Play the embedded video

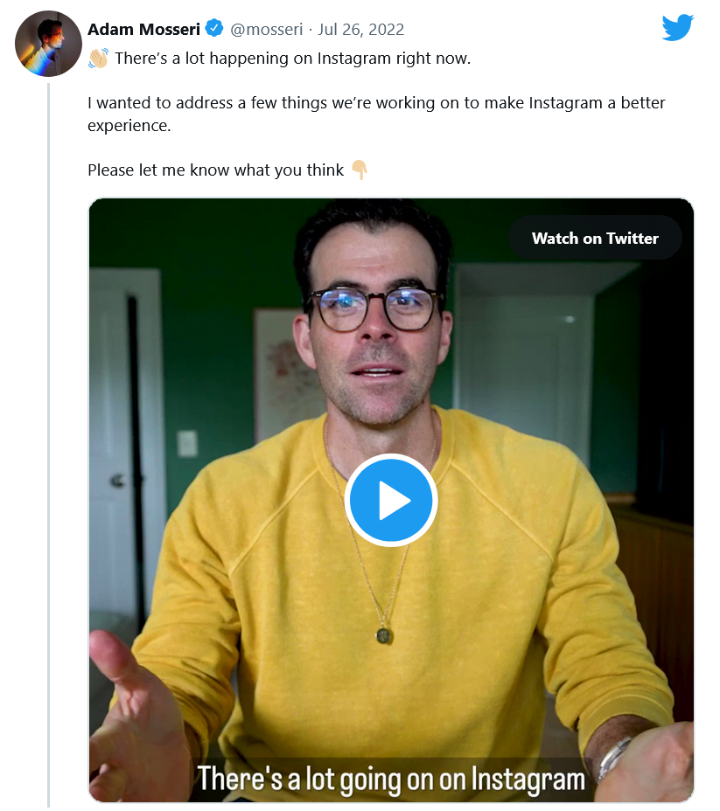[391, 501]
